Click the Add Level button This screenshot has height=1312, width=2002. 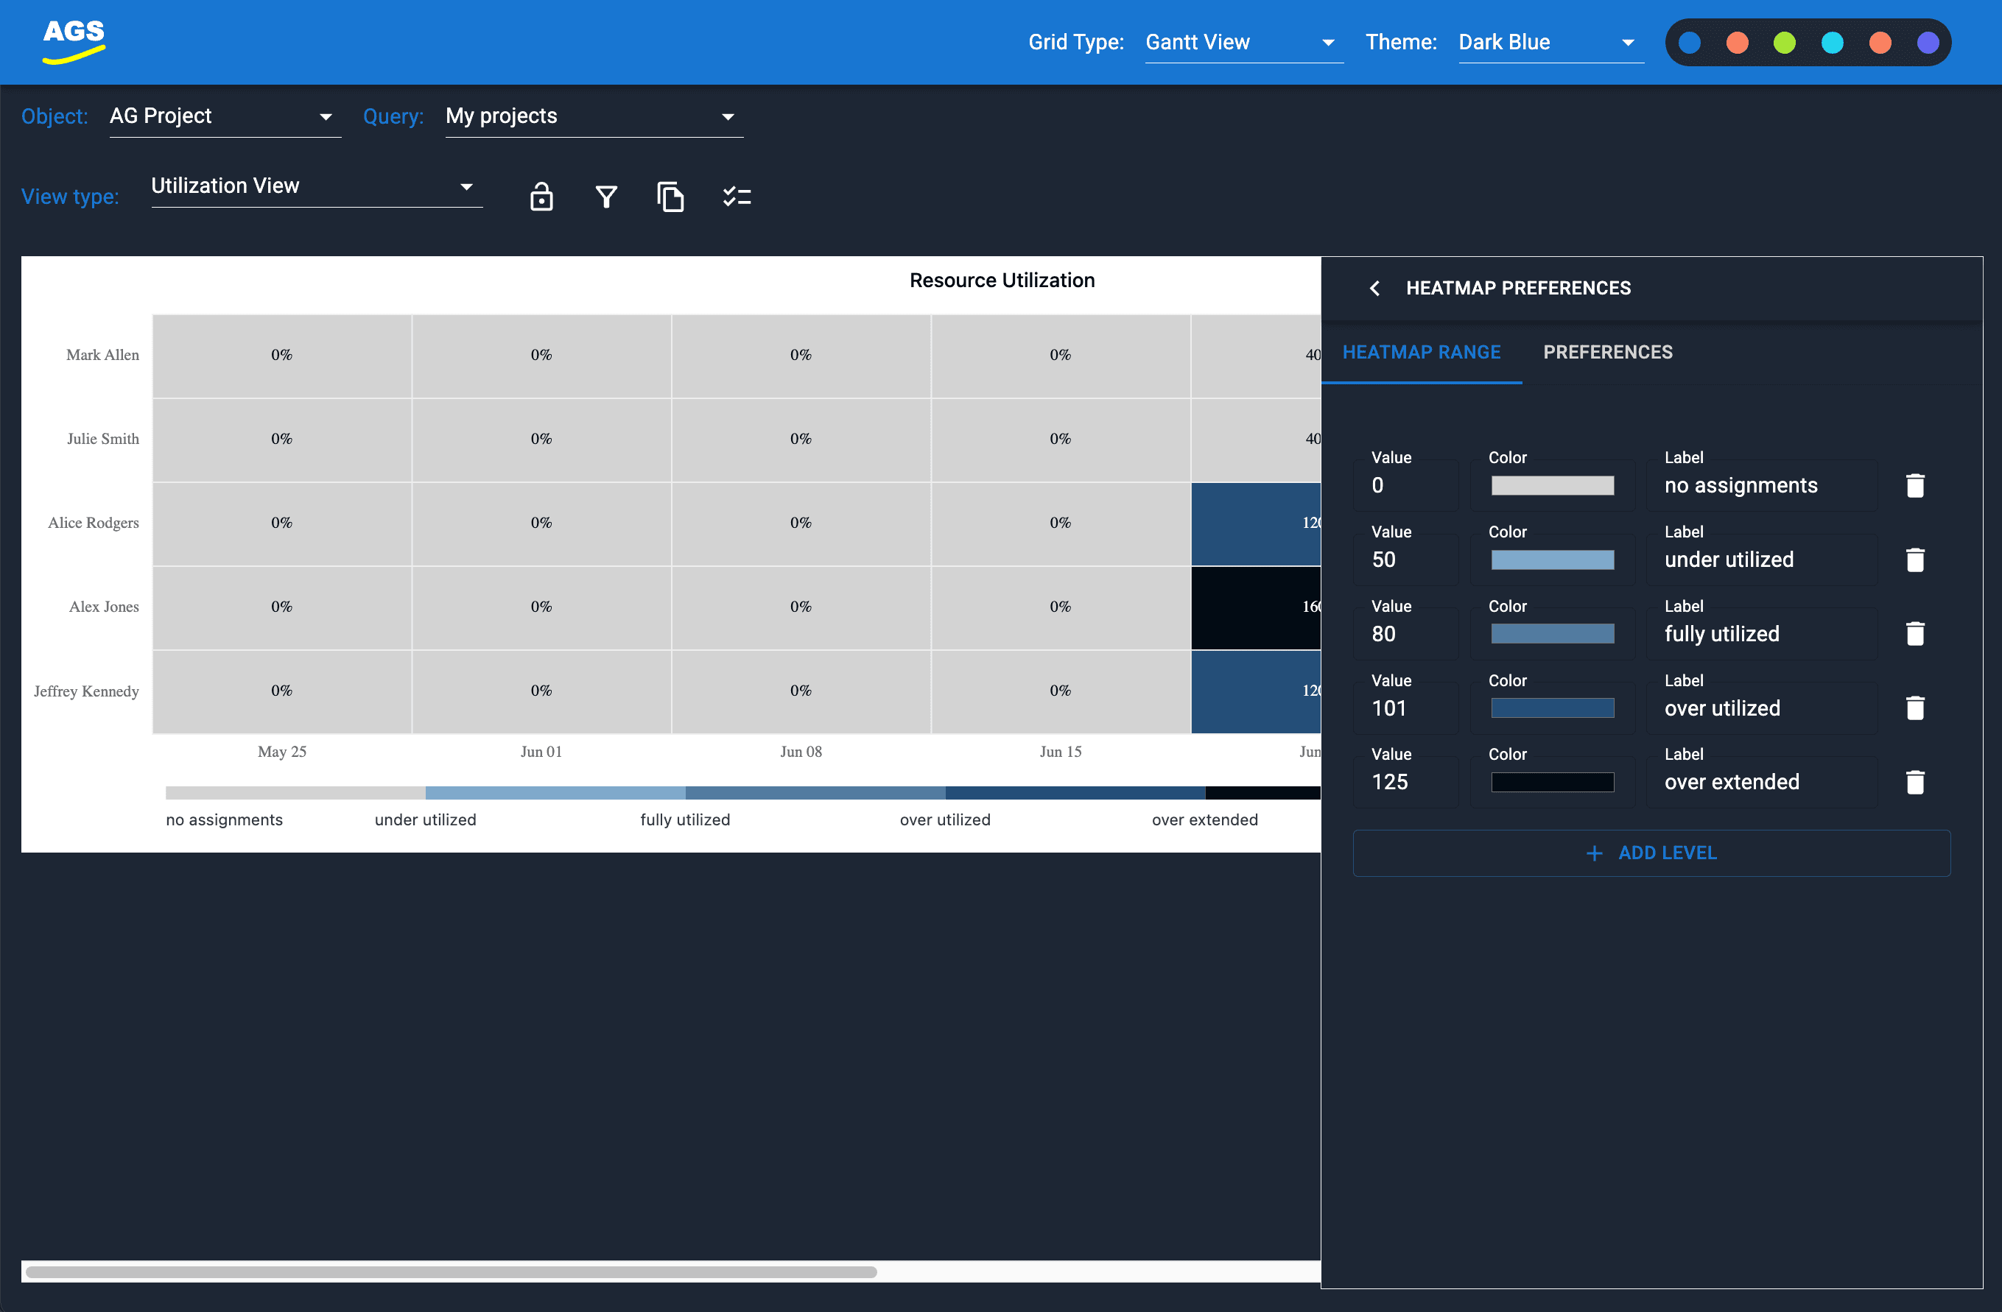tap(1651, 853)
